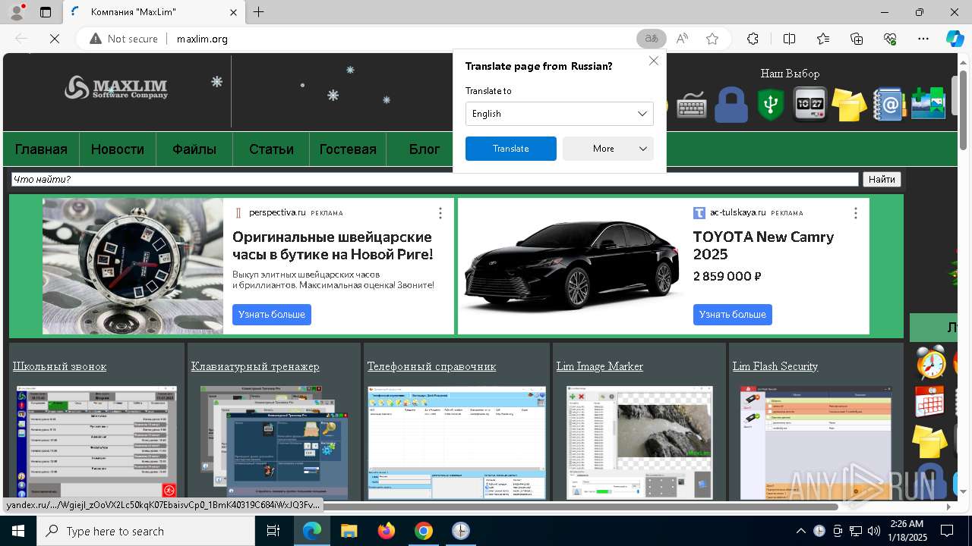Image resolution: width=972 pixels, height=546 pixels.
Task: Click the blue address book icon
Action: click(888, 105)
